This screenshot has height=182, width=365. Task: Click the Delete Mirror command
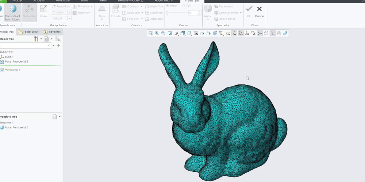point(224,19)
